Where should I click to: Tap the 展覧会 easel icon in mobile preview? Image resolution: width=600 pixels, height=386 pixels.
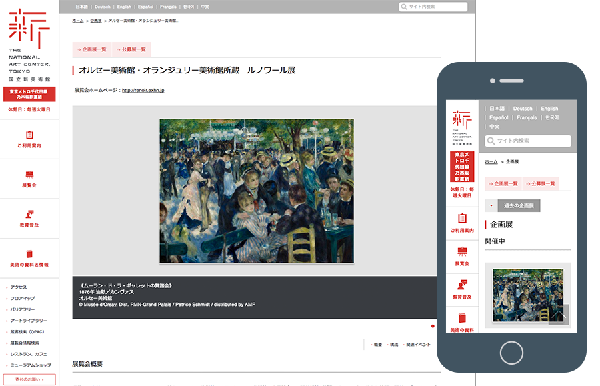tap(462, 251)
